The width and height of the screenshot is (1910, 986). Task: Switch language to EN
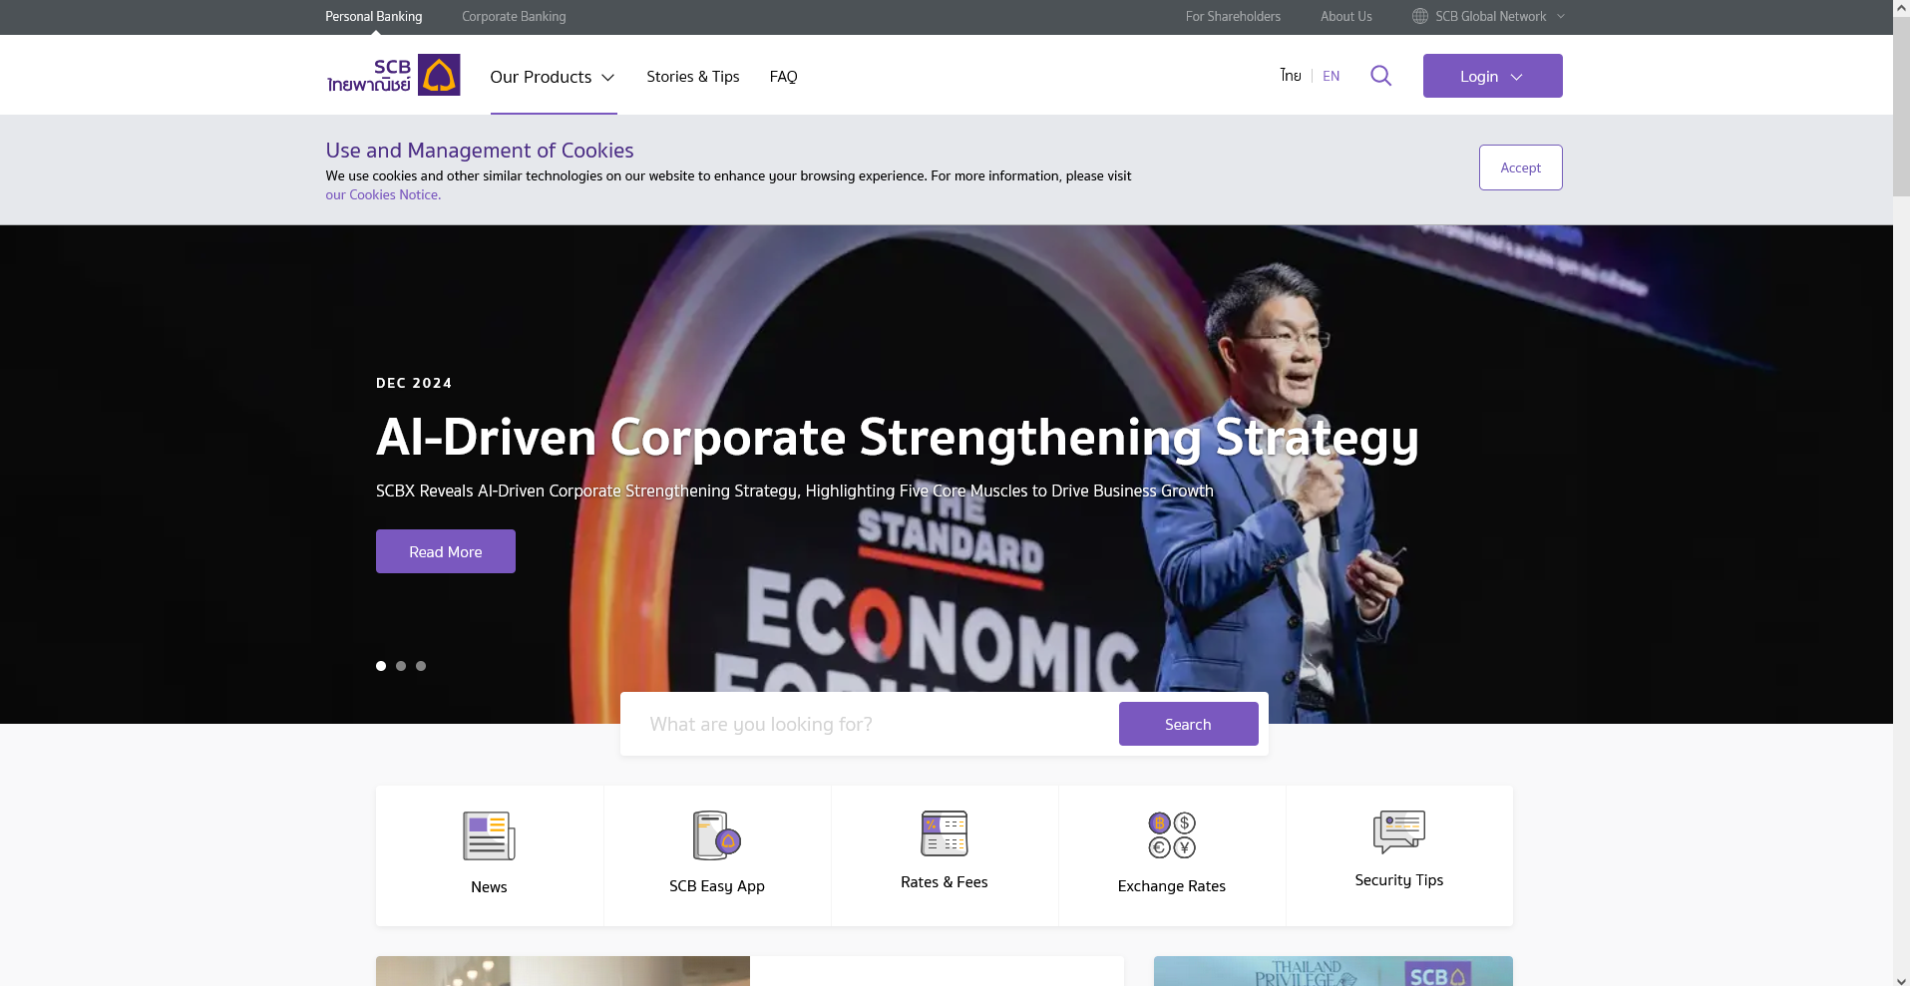coord(1331,76)
